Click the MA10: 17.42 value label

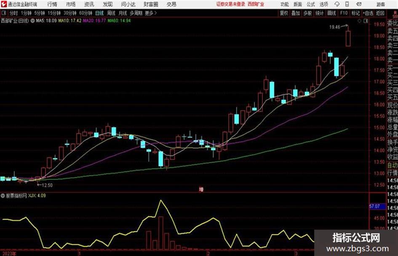tap(70, 21)
